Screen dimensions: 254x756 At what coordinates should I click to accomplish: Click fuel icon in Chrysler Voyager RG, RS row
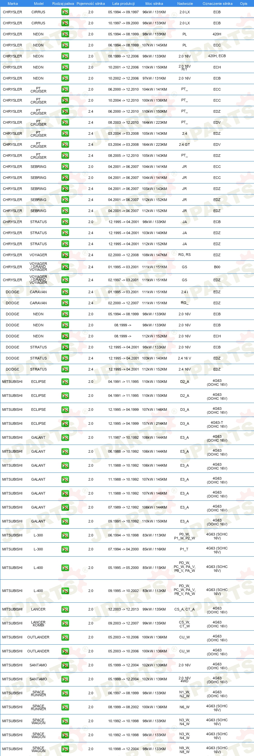tap(65, 255)
